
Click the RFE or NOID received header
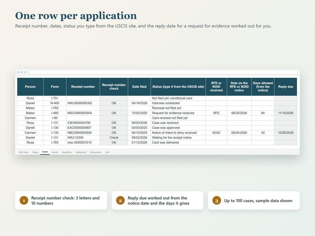[216, 87]
